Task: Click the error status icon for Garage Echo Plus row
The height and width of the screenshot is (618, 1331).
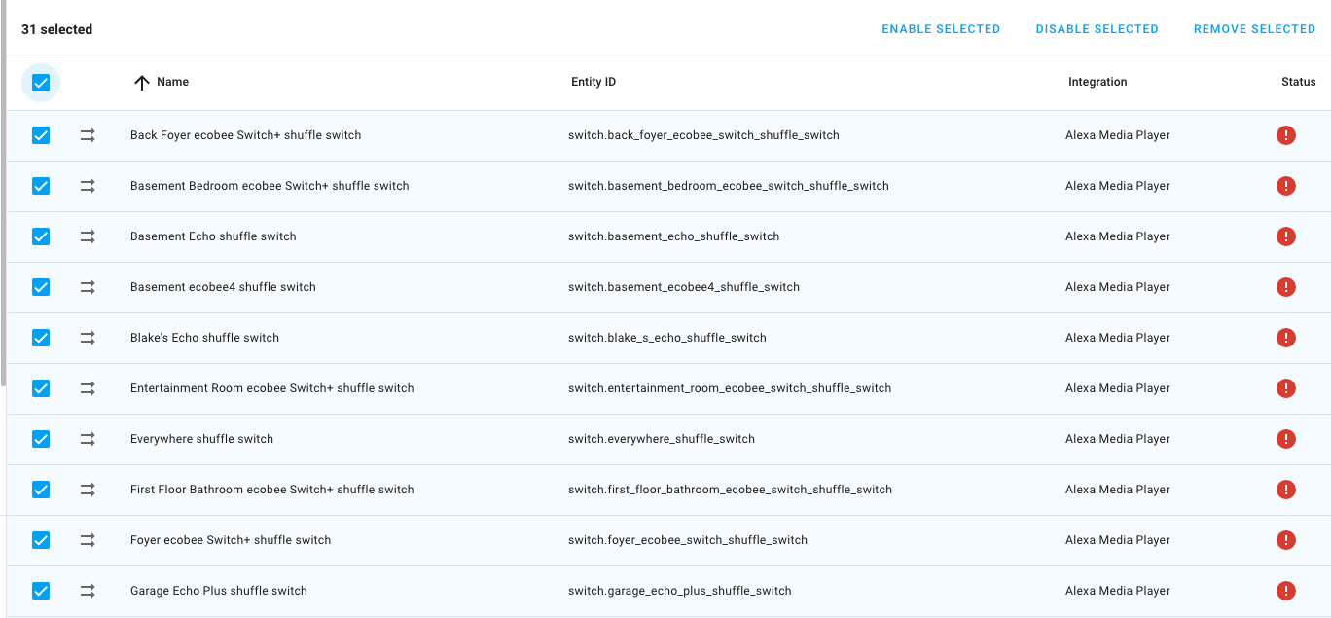Action: (x=1286, y=590)
